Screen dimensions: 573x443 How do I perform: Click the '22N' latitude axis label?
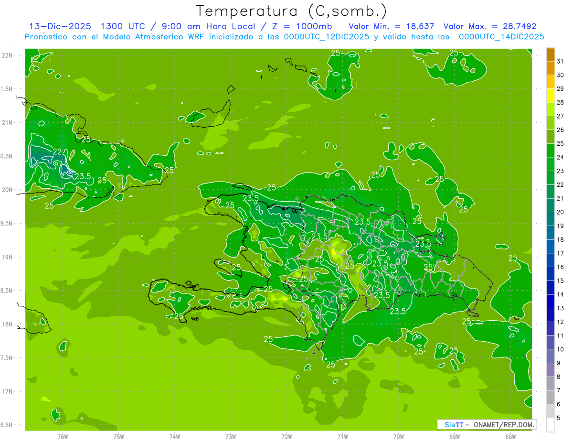[x=7, y=55]
